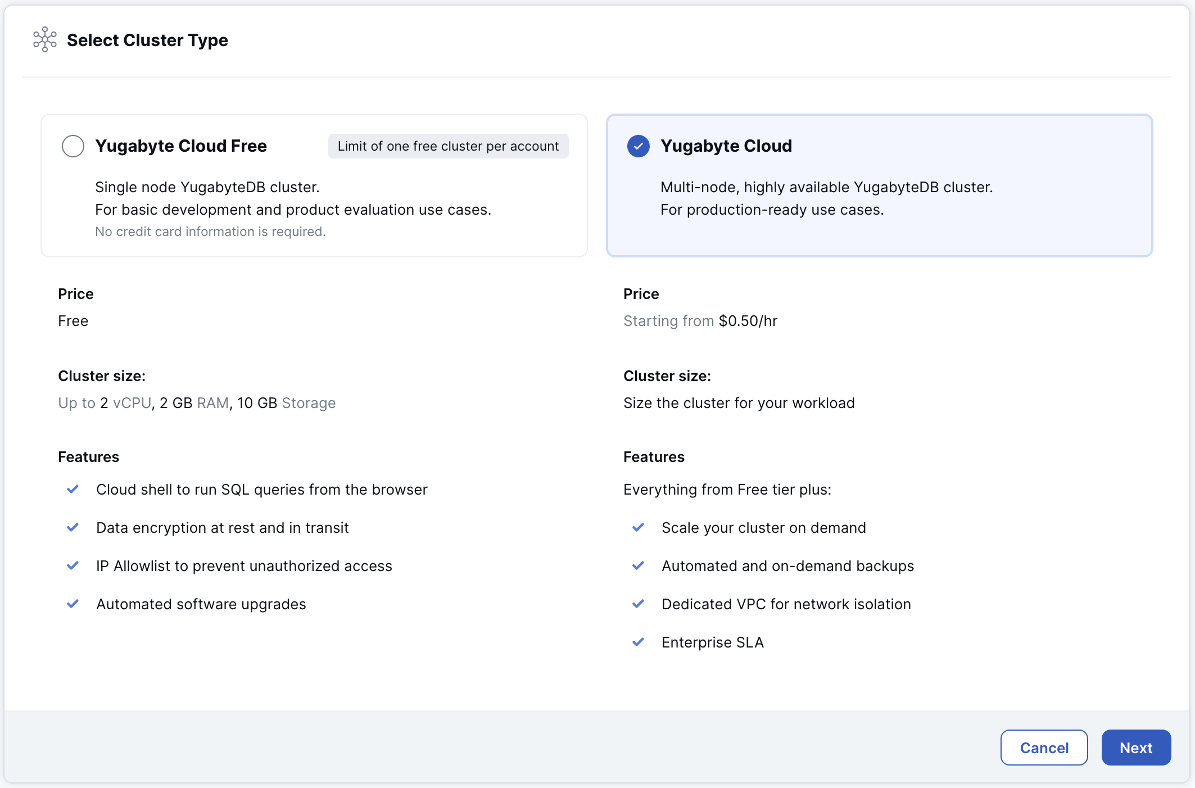Click 'Automated and on-demand backups' text

tap(788, 566)
